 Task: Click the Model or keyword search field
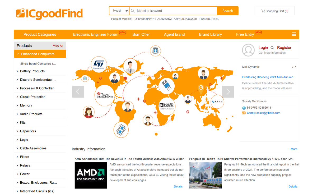[x=173, y=11]
